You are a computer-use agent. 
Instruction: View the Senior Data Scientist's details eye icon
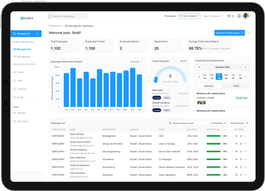236,152
